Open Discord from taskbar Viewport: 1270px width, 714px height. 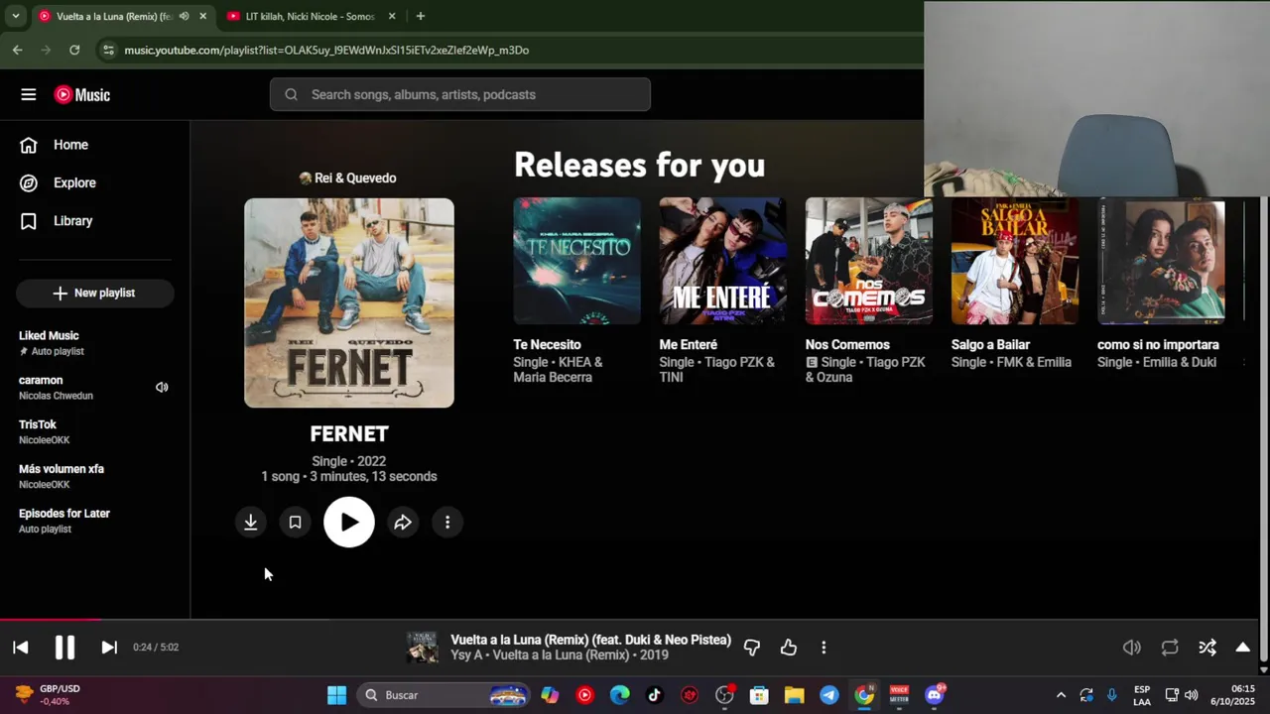coord(935,695)
